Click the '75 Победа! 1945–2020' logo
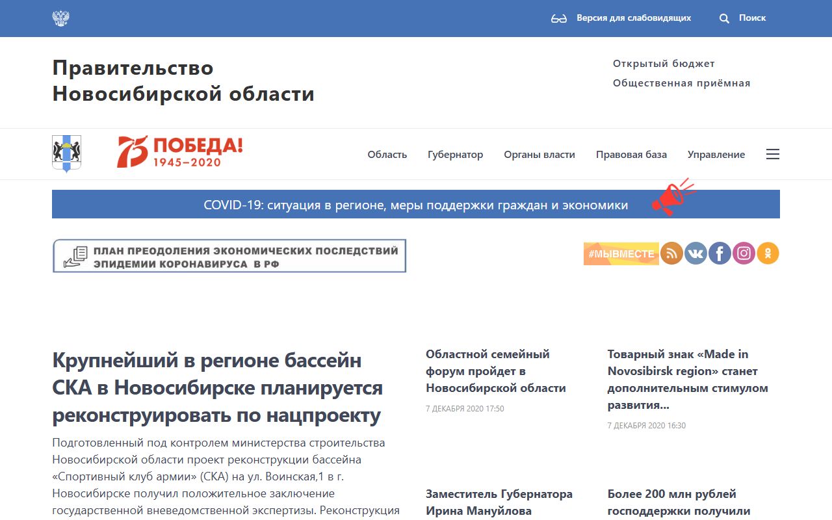Screen dimensions: 832x520 pyautogui.click(x=179, y=152)
